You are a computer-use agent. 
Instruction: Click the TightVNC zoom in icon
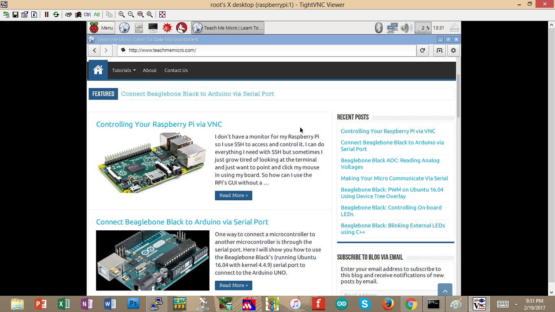(121, 15)
